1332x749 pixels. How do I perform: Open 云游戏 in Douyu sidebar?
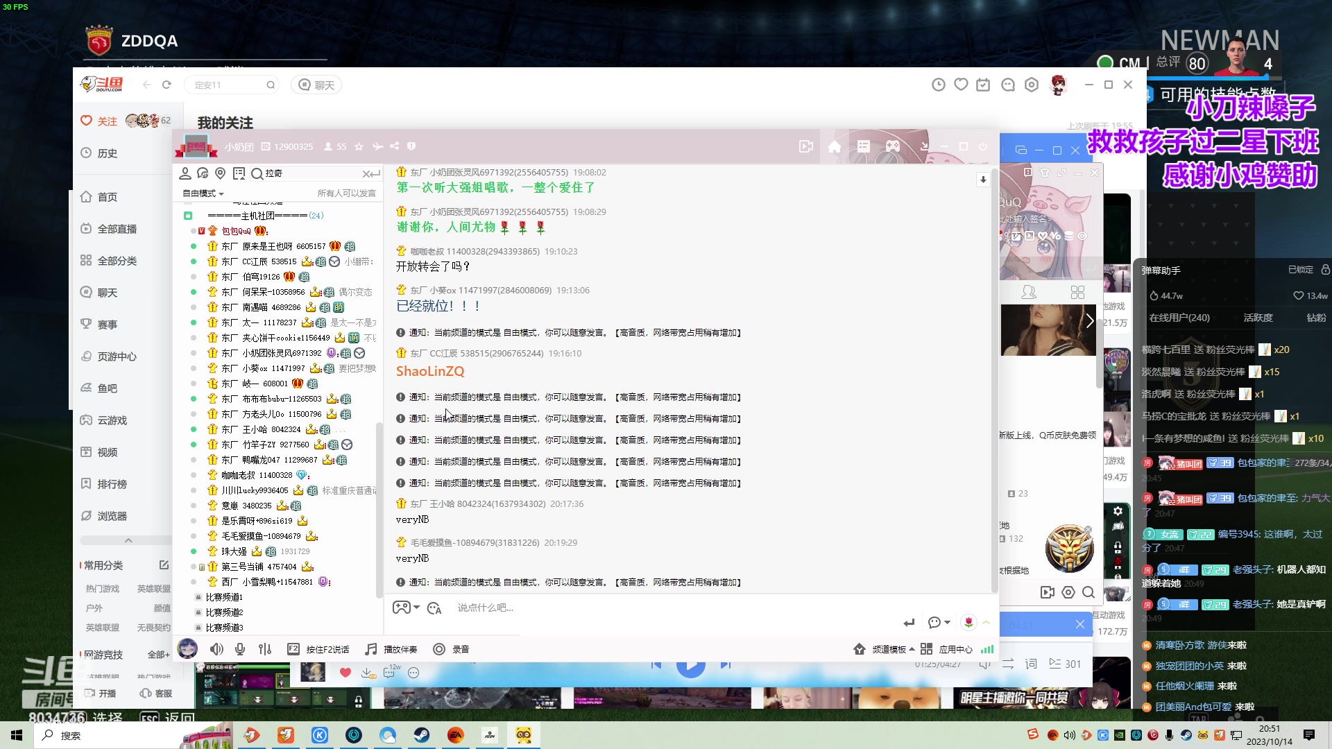(x=104, y=420)
